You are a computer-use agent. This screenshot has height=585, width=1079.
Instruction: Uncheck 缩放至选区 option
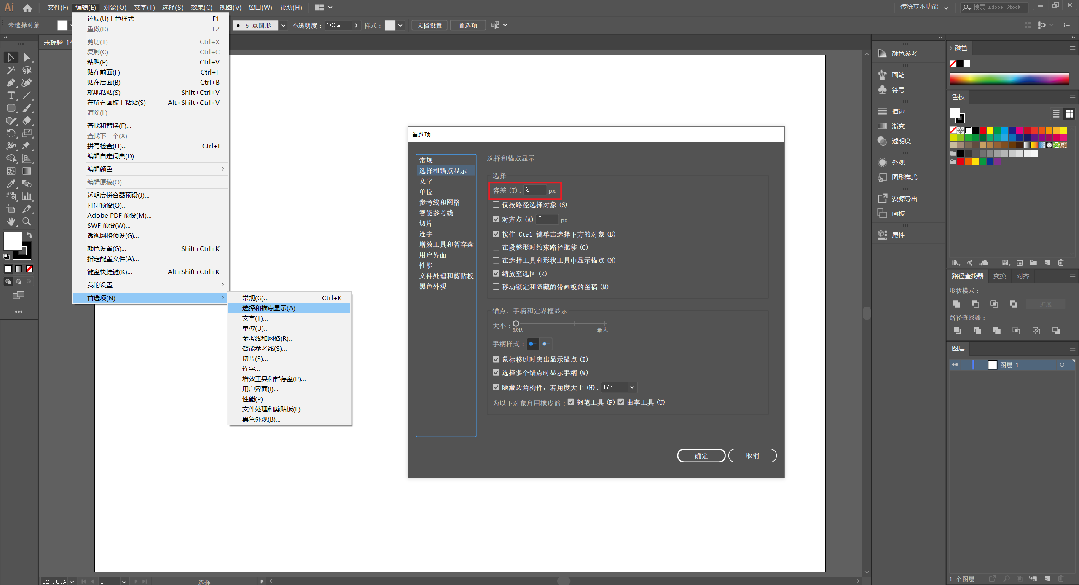click(496, 274)
